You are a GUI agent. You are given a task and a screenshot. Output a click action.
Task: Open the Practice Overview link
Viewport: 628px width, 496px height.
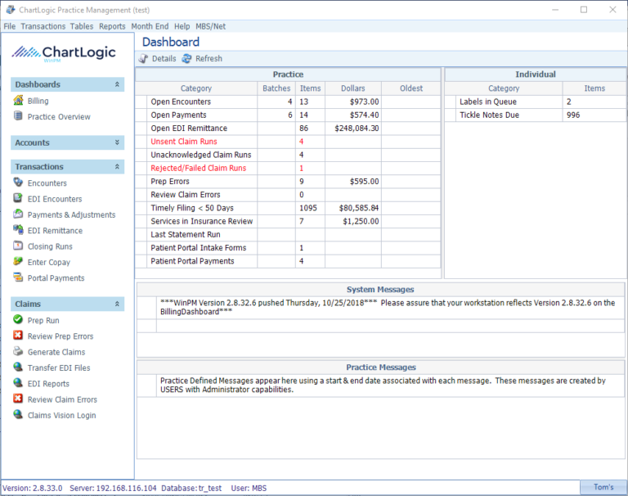[x=59, y=117]
